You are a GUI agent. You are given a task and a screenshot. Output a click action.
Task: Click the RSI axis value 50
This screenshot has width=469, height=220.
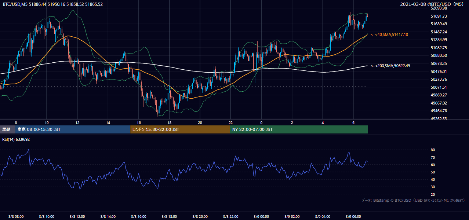(x=433, y=172)
